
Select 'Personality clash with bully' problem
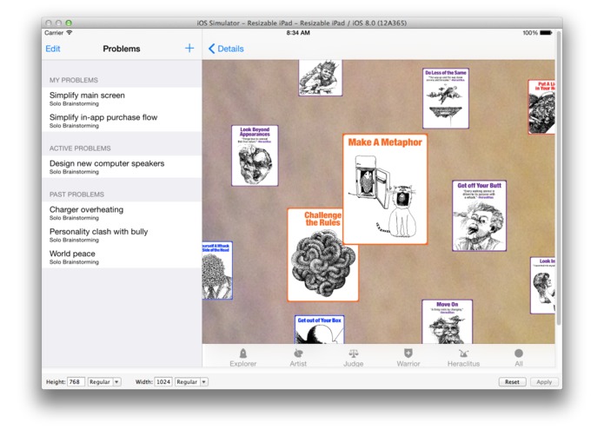[122, 234]
